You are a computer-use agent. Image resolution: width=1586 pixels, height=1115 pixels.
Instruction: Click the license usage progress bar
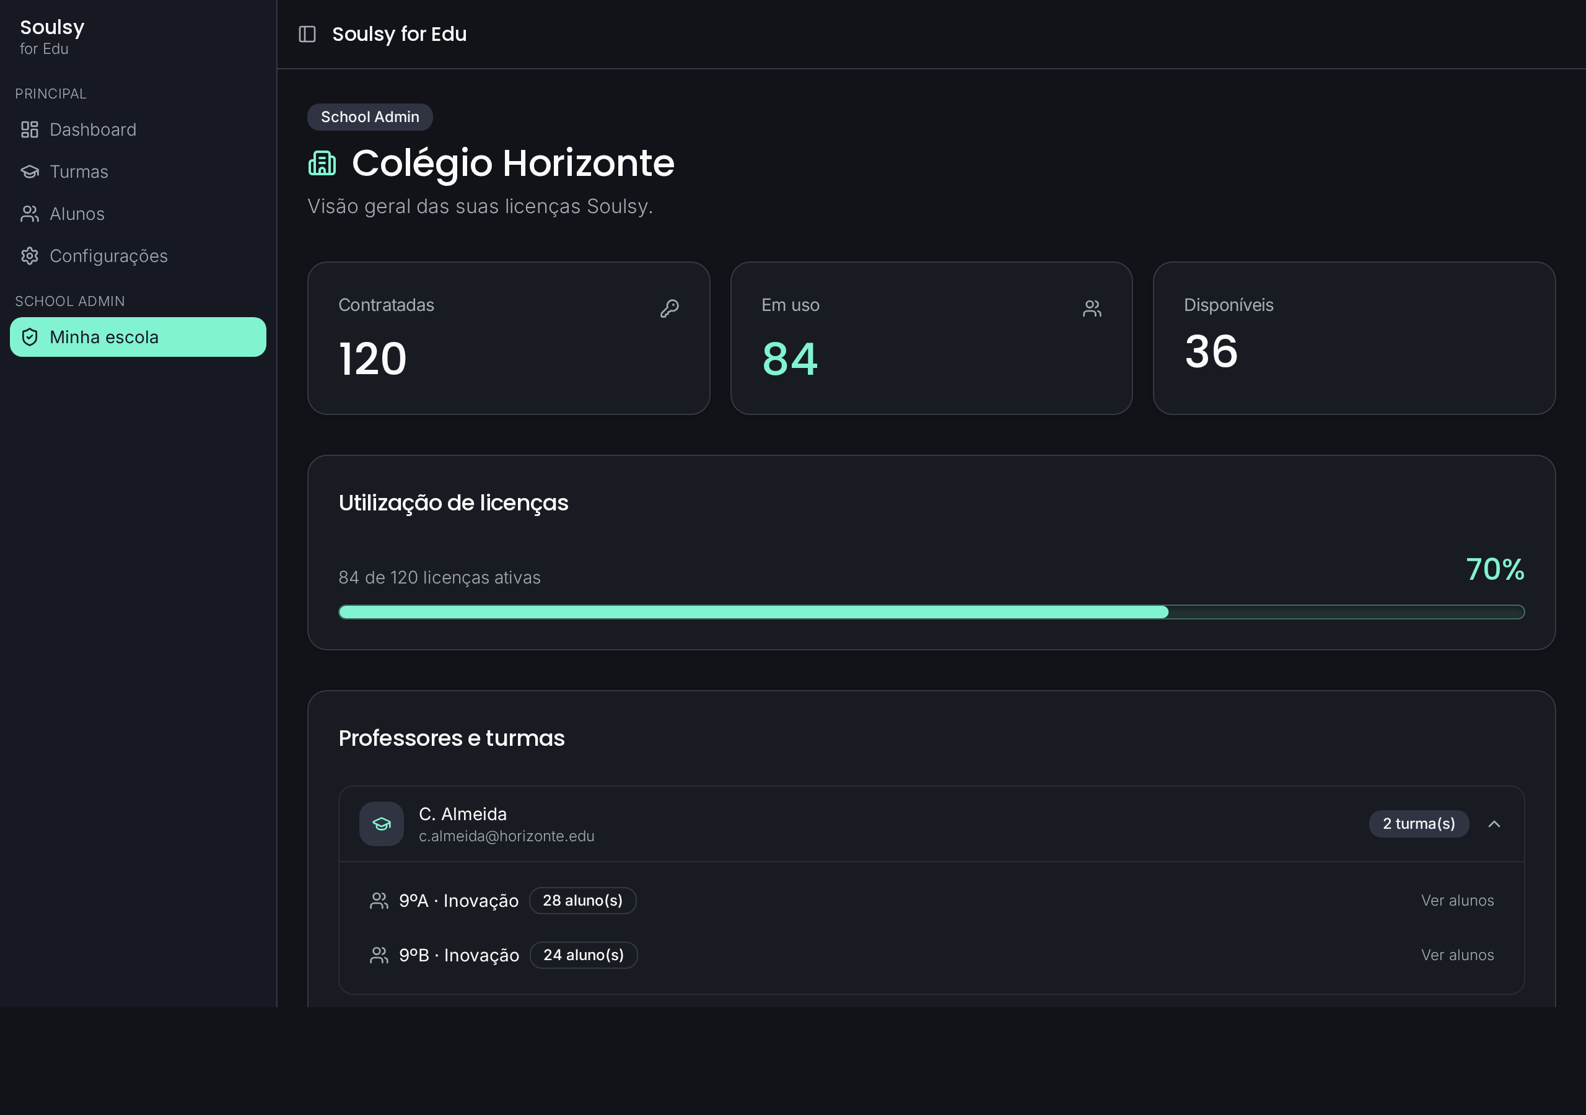(x=931, y=612)
